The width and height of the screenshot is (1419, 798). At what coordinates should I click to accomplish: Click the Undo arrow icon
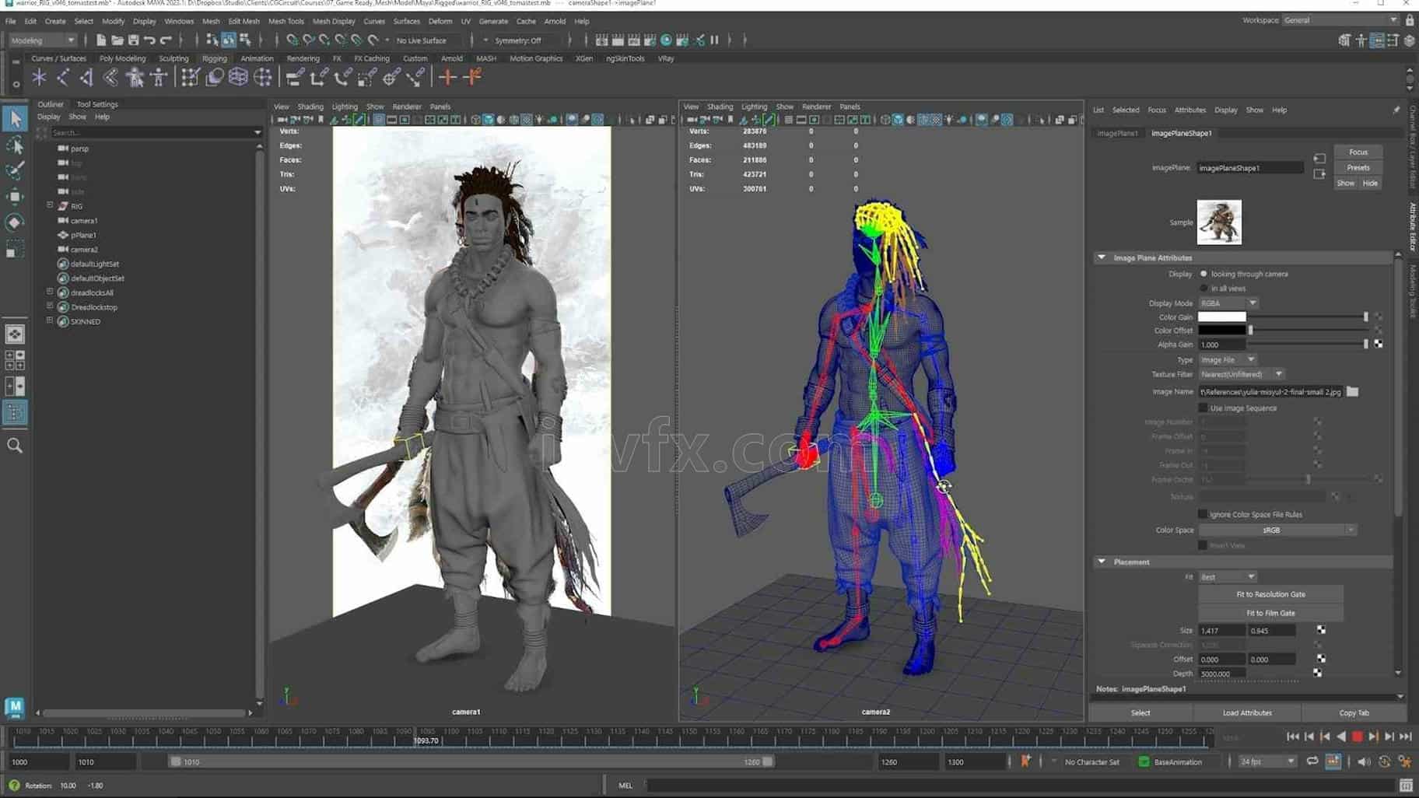[x=149, y=40]
